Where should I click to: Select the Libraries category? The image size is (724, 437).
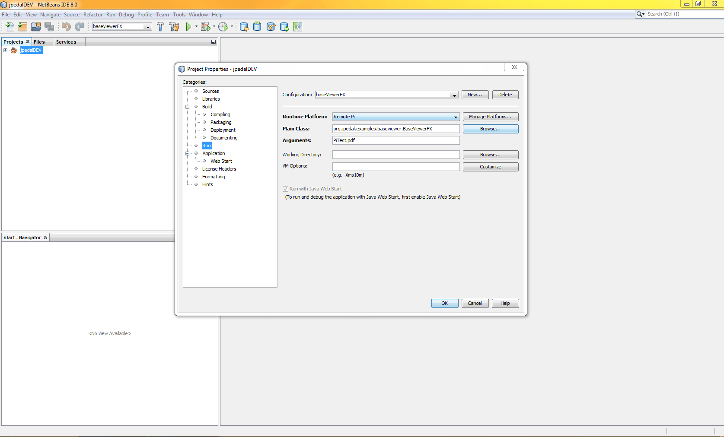coord(211,99)
